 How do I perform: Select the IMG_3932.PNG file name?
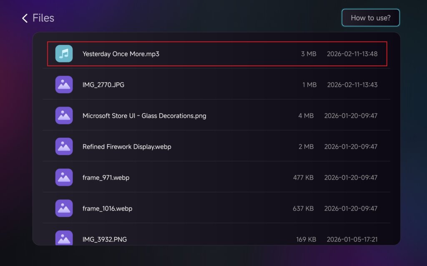[105, 239]
